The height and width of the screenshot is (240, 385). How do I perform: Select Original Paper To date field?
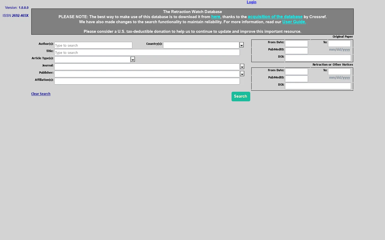click(x=339, y=44)
